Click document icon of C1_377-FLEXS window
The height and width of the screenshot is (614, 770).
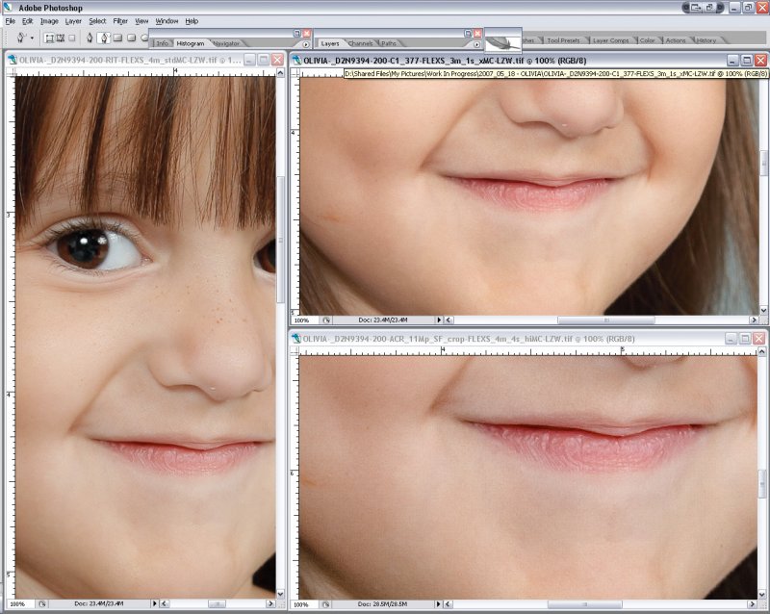296,61
